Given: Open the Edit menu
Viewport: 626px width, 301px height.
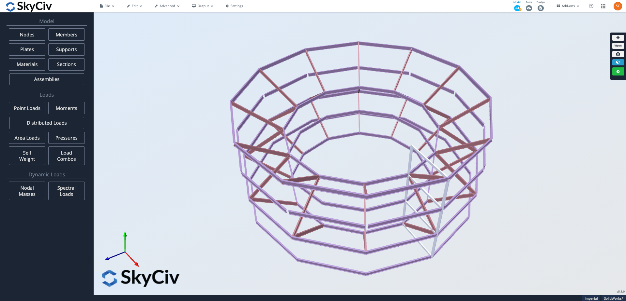Looking at the screenshot, I should click(x=134, y=6).
